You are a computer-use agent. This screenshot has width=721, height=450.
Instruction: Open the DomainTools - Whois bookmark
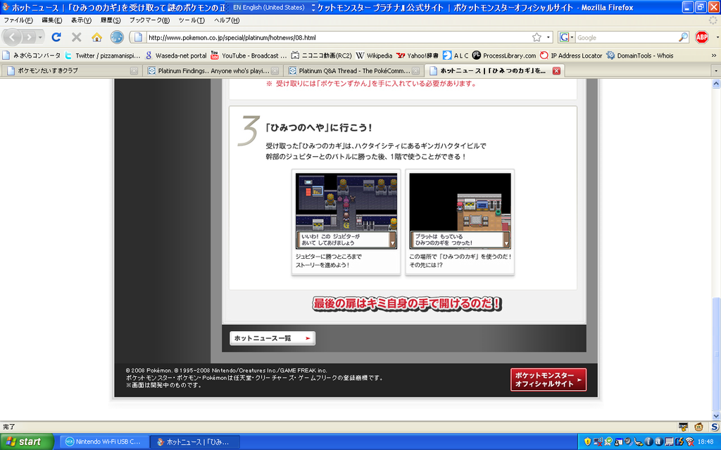(x=639, y=56)
